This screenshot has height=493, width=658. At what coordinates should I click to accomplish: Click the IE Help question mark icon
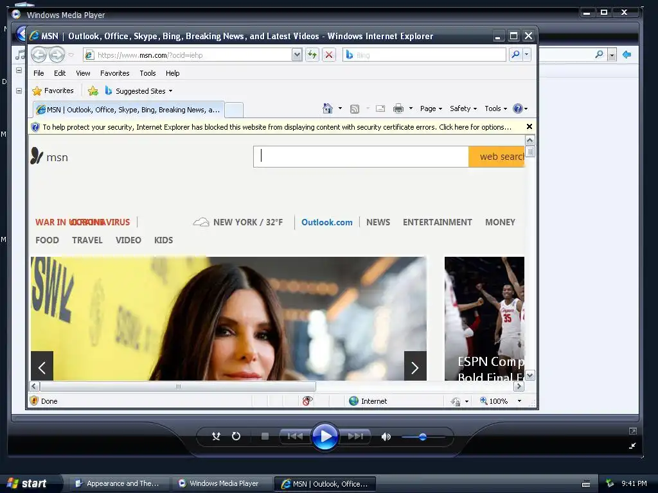518,108
